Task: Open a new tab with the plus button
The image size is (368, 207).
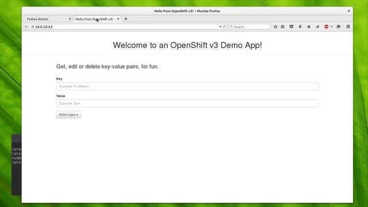Action: click(x=126, y=19)
